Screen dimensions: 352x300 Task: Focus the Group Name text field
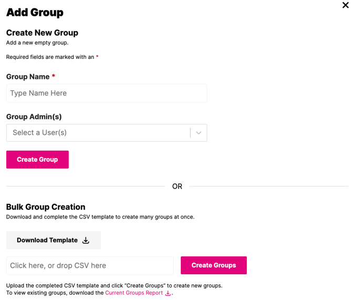point(107,94)
